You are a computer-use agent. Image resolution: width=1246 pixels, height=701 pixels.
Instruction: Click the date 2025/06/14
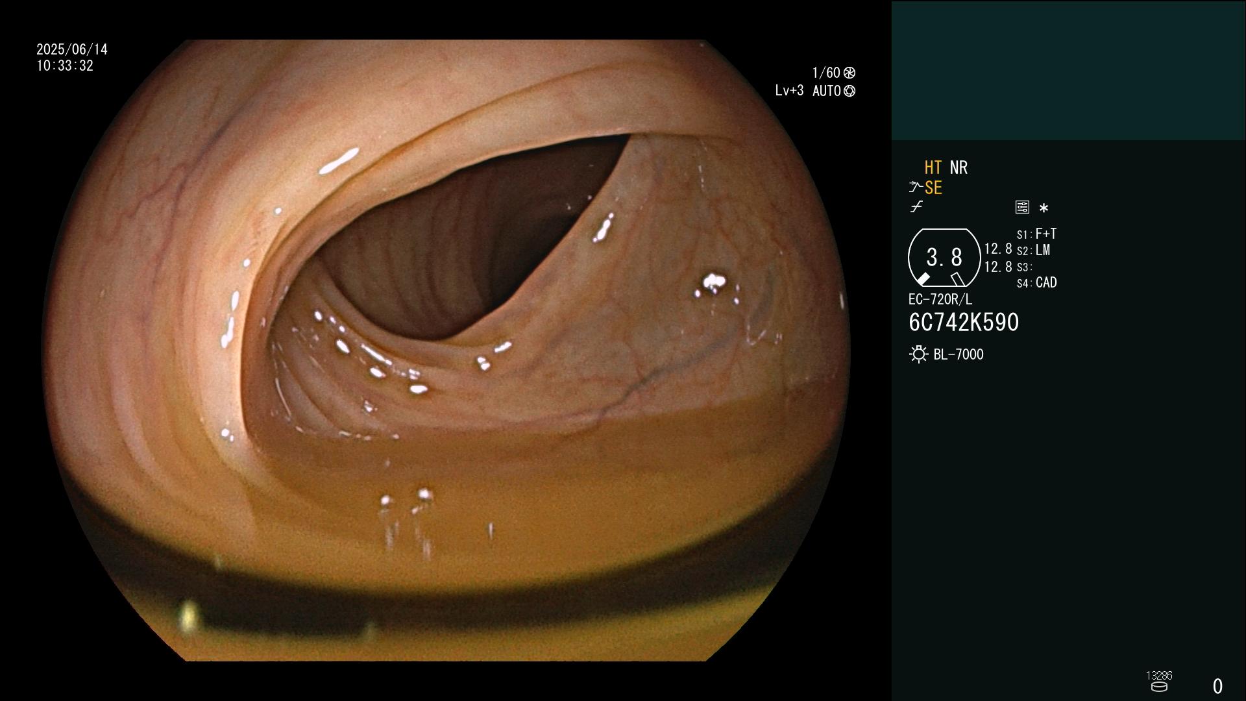click(x=72, y=49)
